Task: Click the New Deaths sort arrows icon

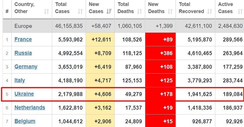Action: (x=170, y=11)
